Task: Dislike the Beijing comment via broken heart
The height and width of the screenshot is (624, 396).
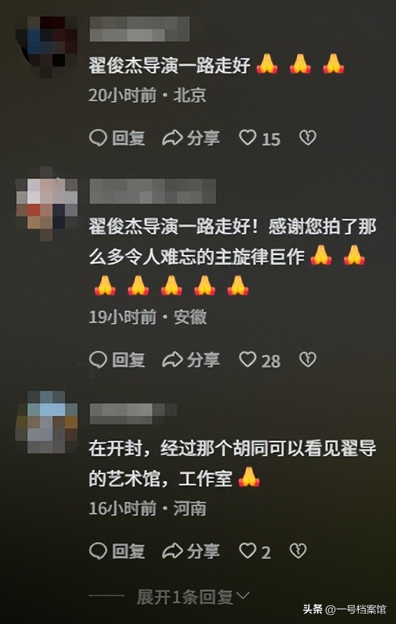Action: click(307, 138)
